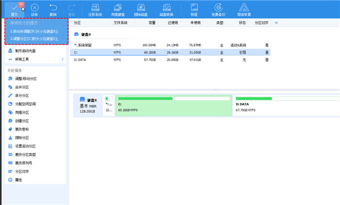Click the 撤销 (Undo) arrow icon
The width and height of the screenshot is (340, 205).
tap(53, 8)
